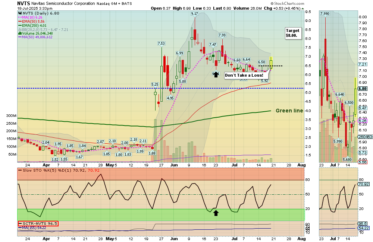
Task: Click the 6.60 price label
Action: coord(237,60)
